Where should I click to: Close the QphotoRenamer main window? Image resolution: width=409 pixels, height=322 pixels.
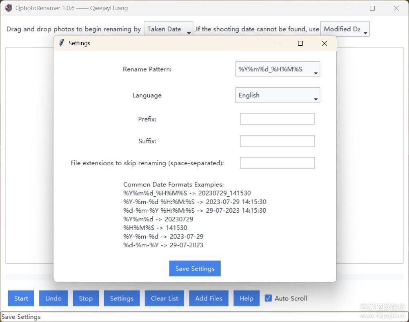[x=396, y=8]
